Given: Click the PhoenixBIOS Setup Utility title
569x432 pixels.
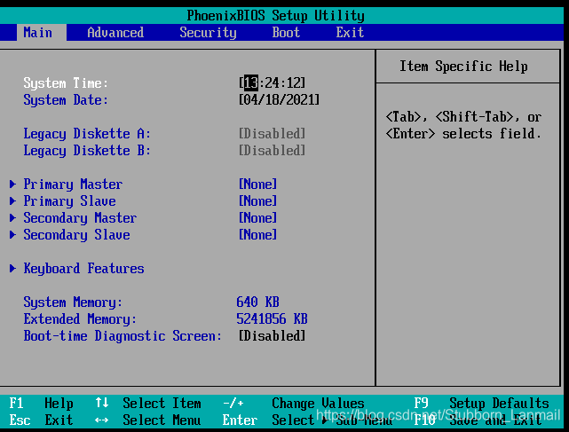Looking at the screenshot, I should [x=276, y=16].
